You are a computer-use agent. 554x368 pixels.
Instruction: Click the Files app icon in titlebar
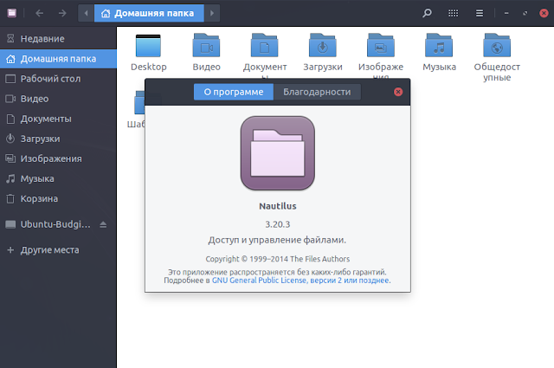point(12,13)
